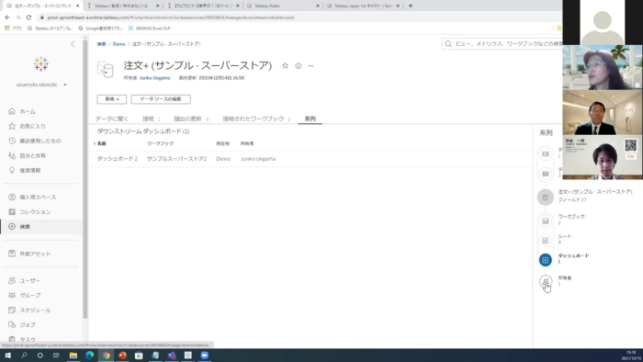Click the 検索 breadcrumb link
Viewport: 643px width, 362px height.
[x=101, y=44]
